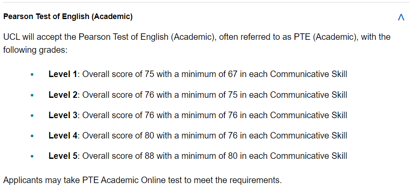Click the bullet dot beside Level 4
Screen dimensions: 411x190
click(x=32, y=136)
